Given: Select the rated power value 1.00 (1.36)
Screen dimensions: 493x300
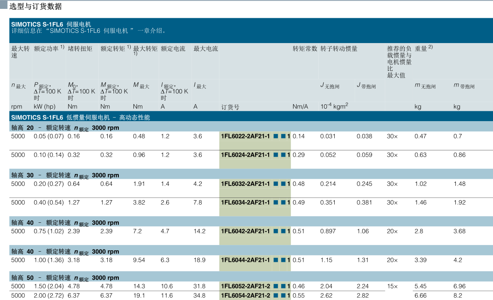Looking at the screenshot, I should click(49, 260).
